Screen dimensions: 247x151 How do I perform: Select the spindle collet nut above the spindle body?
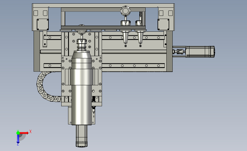pyautogui.click(x=81, y=42)
